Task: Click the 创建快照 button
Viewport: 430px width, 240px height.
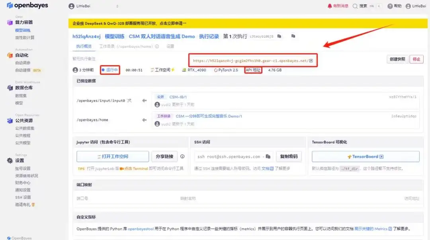Action: [x=397, y=59]
